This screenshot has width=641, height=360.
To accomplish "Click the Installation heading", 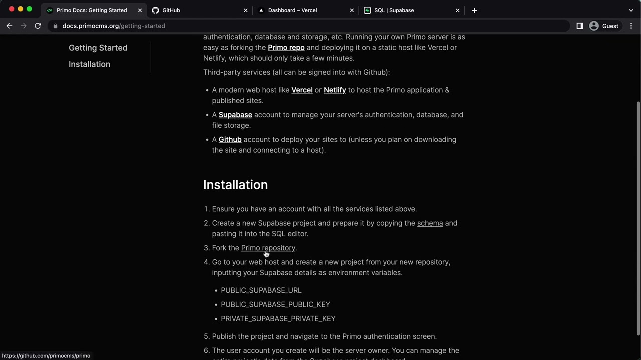I will point(235,185).
